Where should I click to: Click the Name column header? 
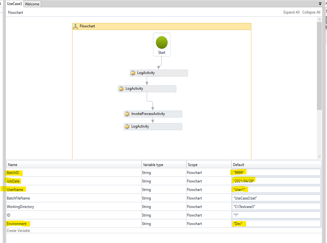(x=13, y=165)
